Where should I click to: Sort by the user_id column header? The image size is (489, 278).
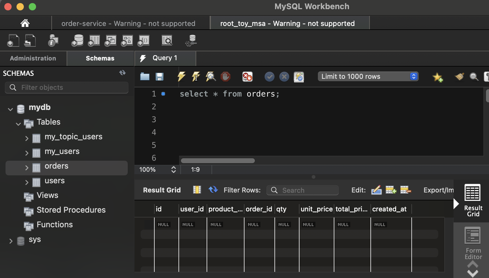click(x=192, y=209)
